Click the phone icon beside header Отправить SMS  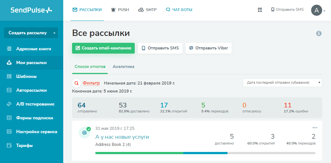[273, 9]
